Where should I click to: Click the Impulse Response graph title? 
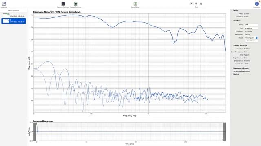coord(43,121)
